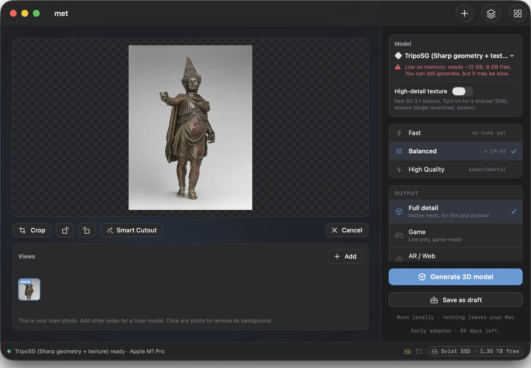Choose Full detail output option

click(456, 211)
